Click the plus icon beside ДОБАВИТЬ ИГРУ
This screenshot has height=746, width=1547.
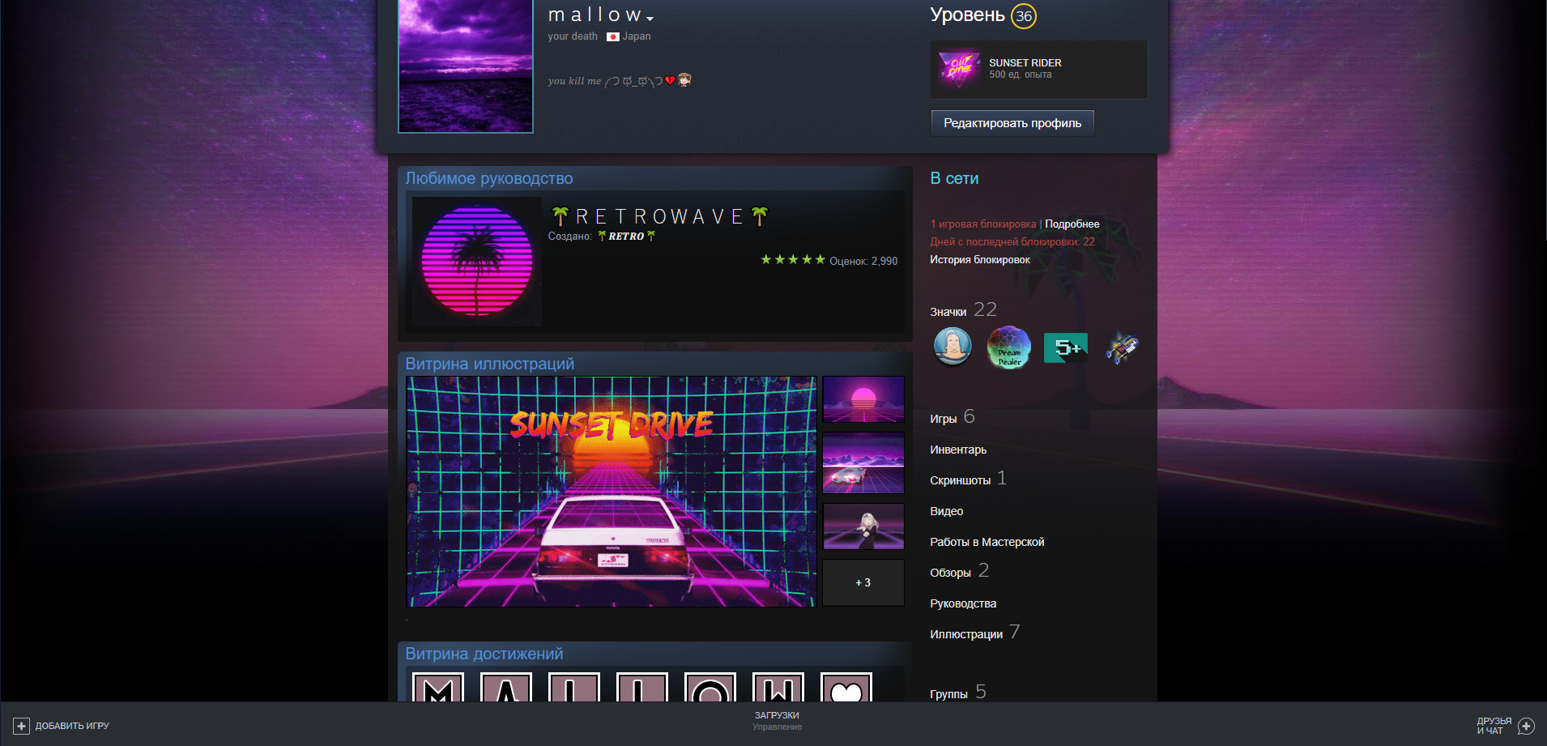22,726
